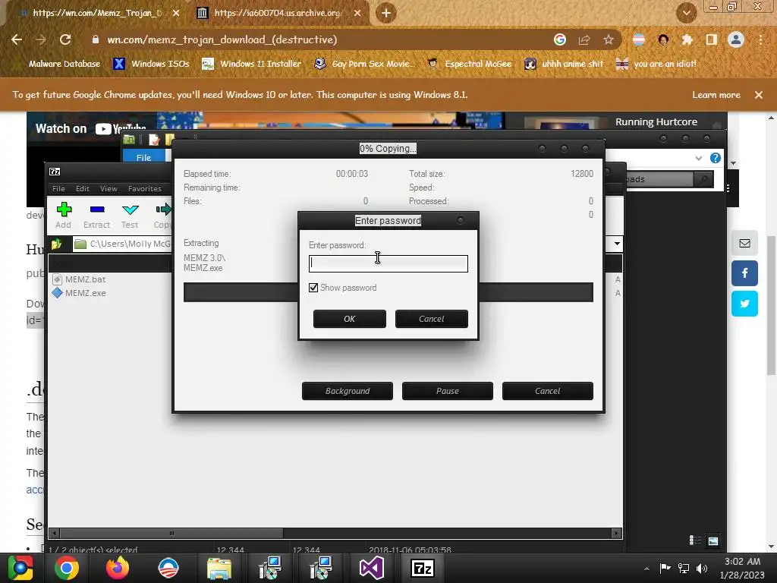Share page on Twitter
This screenshot has width=777, height=583.
pos(744,304)
